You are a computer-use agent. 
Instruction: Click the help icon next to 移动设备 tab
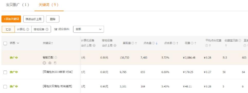pyautogui.click(x=47, y=29)
